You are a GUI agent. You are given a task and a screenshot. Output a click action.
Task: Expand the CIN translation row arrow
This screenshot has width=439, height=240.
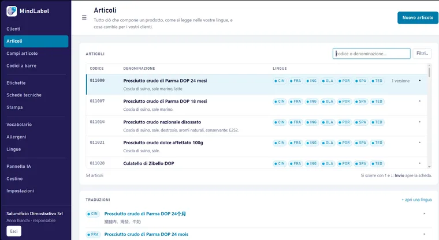tap(425, 213)
